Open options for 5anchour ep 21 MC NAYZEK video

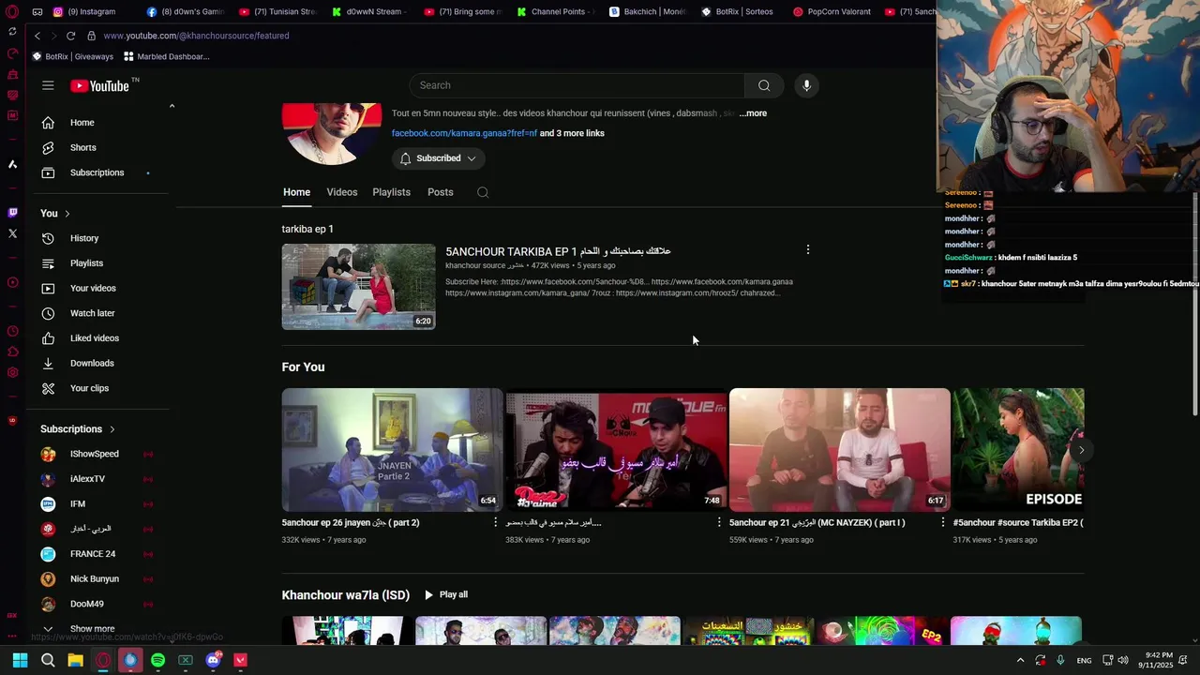point(943,522)
